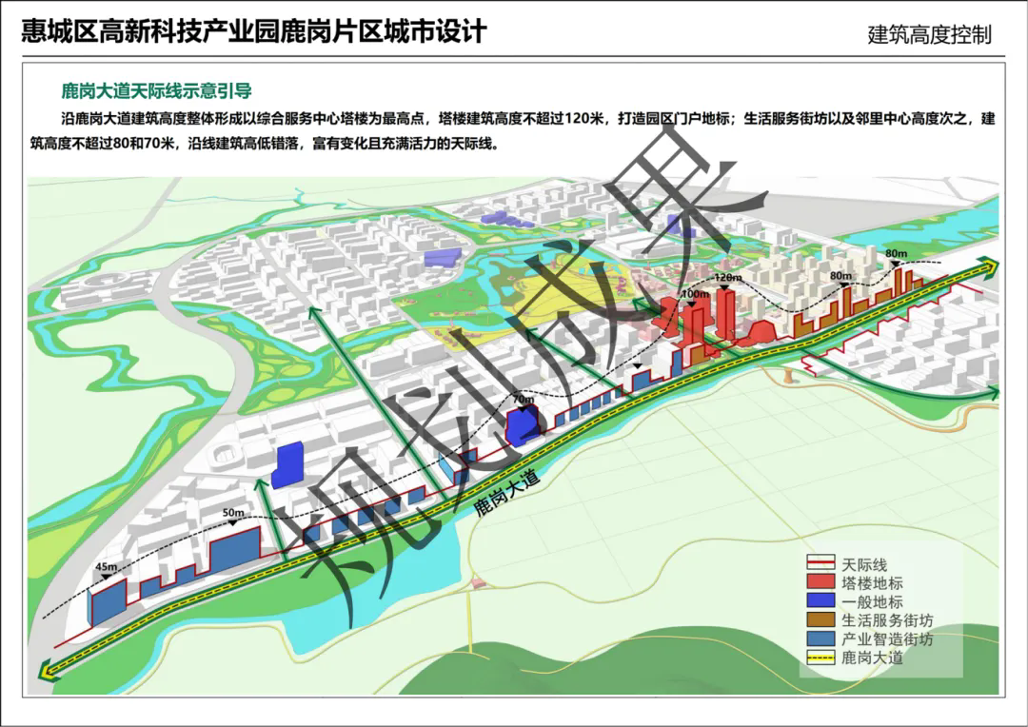The height and width of the screenshot is (727, 1028).
Task: Click the 天际线 legend line symbol
Action: 821,564
